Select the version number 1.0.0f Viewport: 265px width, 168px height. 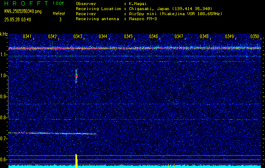pos(58,3)
